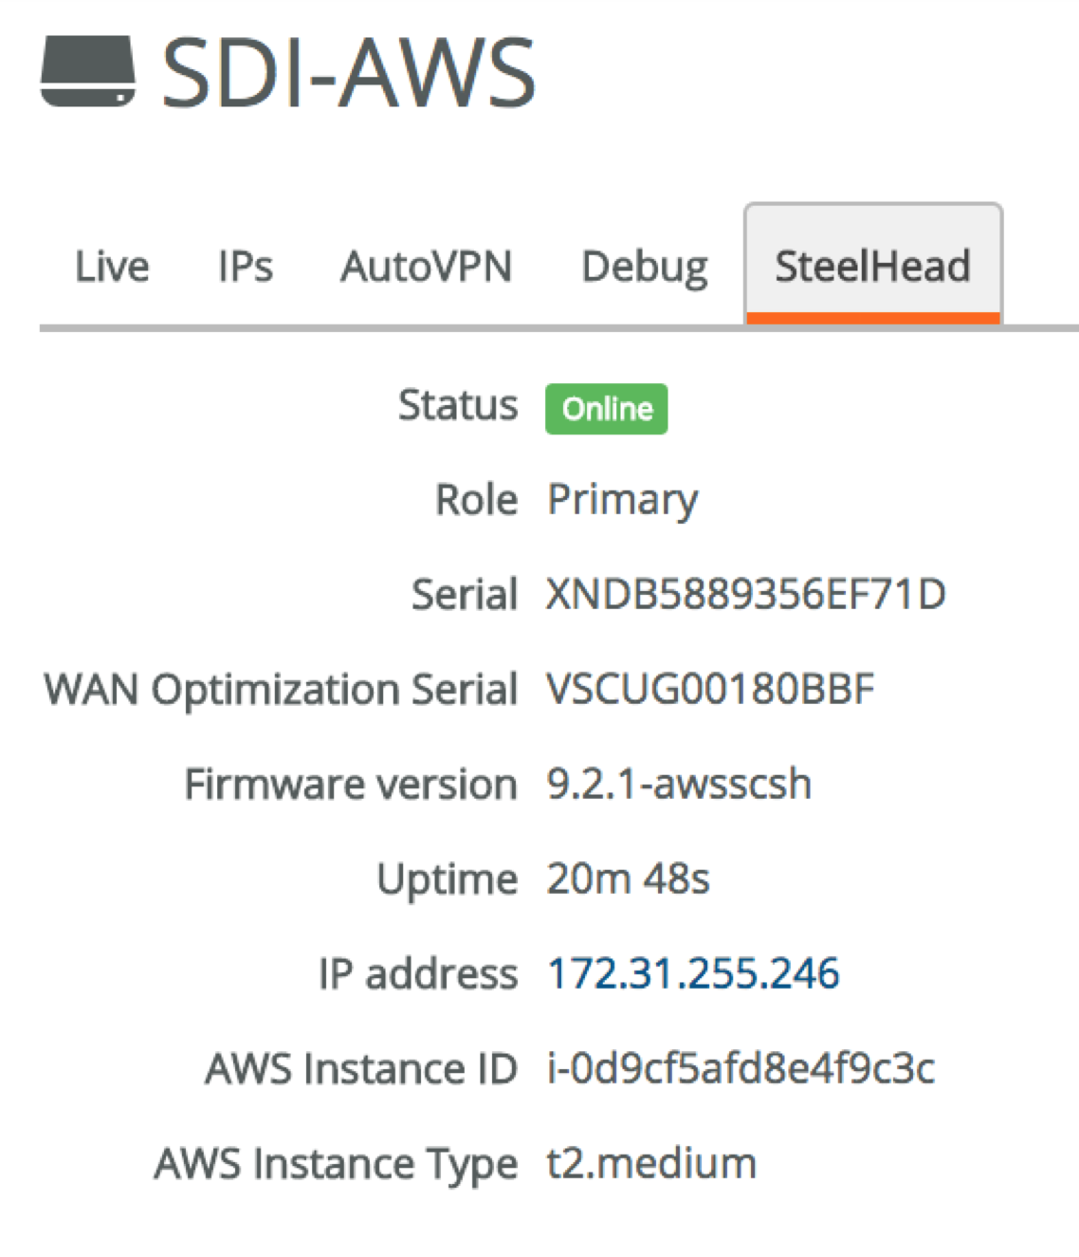Click the uptime value 20m 48s

[628, 879]
